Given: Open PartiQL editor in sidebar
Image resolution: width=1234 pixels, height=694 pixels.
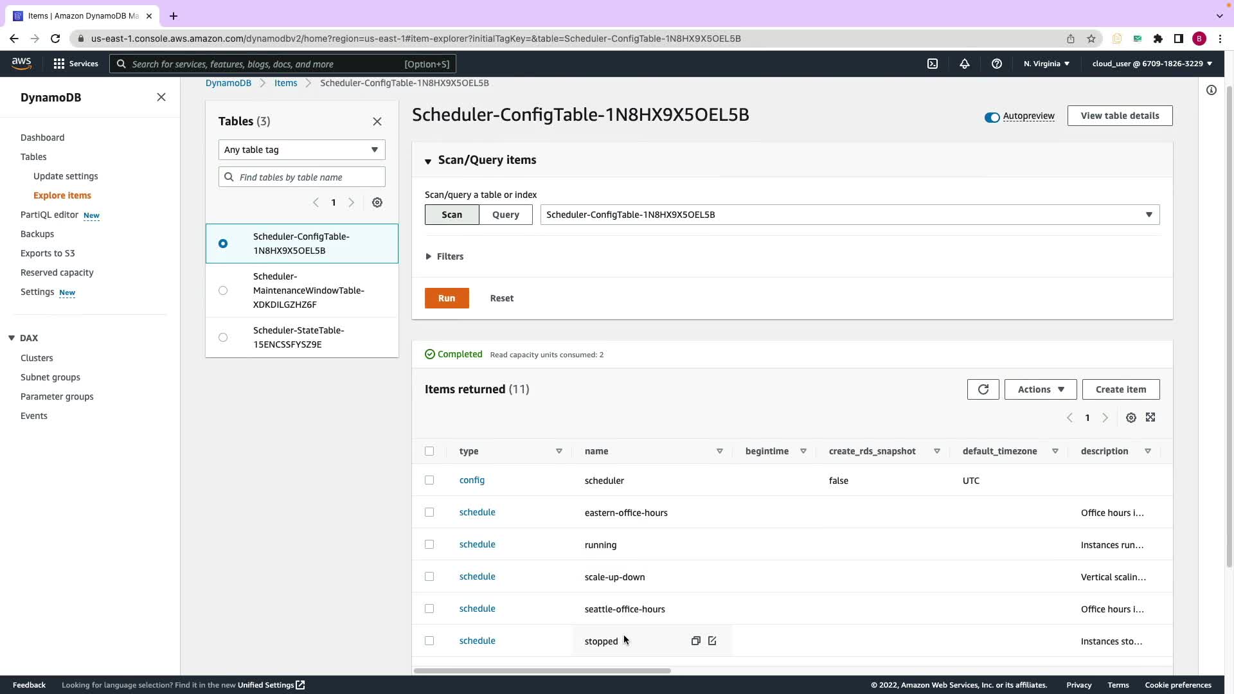Looking at the screenshot, I should coord(49,215).
